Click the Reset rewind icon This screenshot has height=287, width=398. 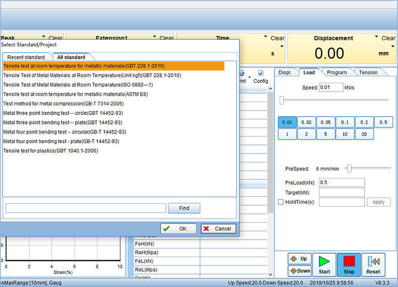click(373, 265)
